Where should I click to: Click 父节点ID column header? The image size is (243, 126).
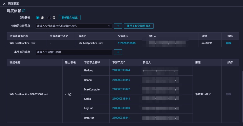click(123, 36)
